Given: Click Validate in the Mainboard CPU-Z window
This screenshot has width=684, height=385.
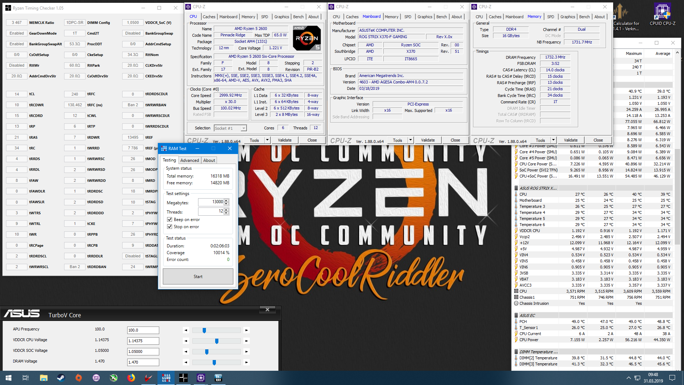Looking at the screenshot, I should 427,140.
